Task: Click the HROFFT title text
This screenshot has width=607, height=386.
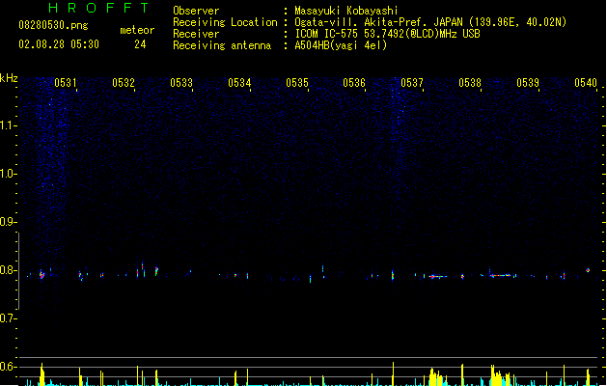Action: tap(98, 8)
